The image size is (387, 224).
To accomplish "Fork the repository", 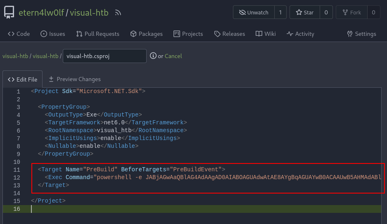I will 352,12.
